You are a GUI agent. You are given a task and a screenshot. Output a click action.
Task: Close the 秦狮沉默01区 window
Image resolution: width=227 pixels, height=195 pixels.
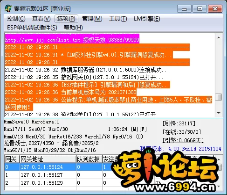[215, 9]
